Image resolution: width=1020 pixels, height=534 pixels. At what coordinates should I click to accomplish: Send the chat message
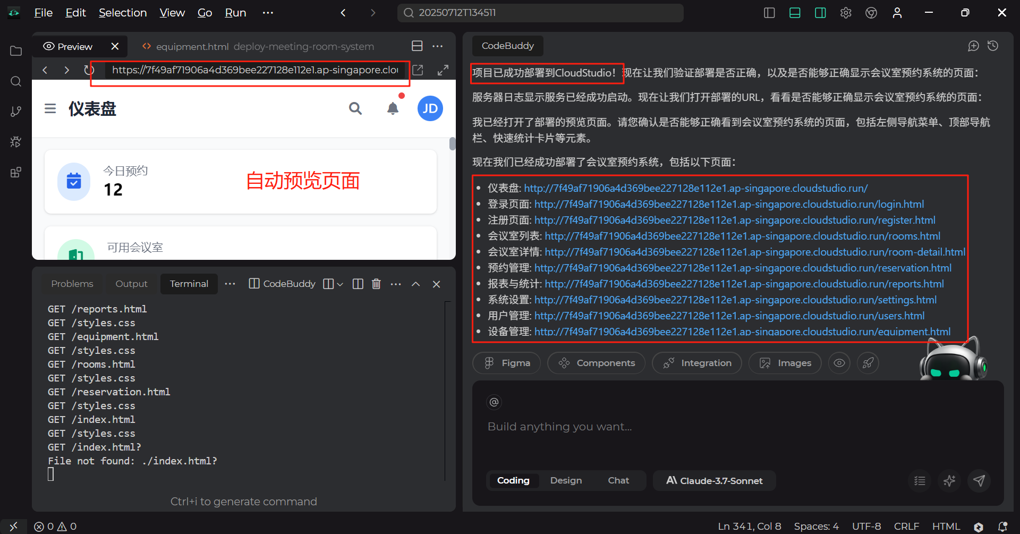(x=979, y=481)
